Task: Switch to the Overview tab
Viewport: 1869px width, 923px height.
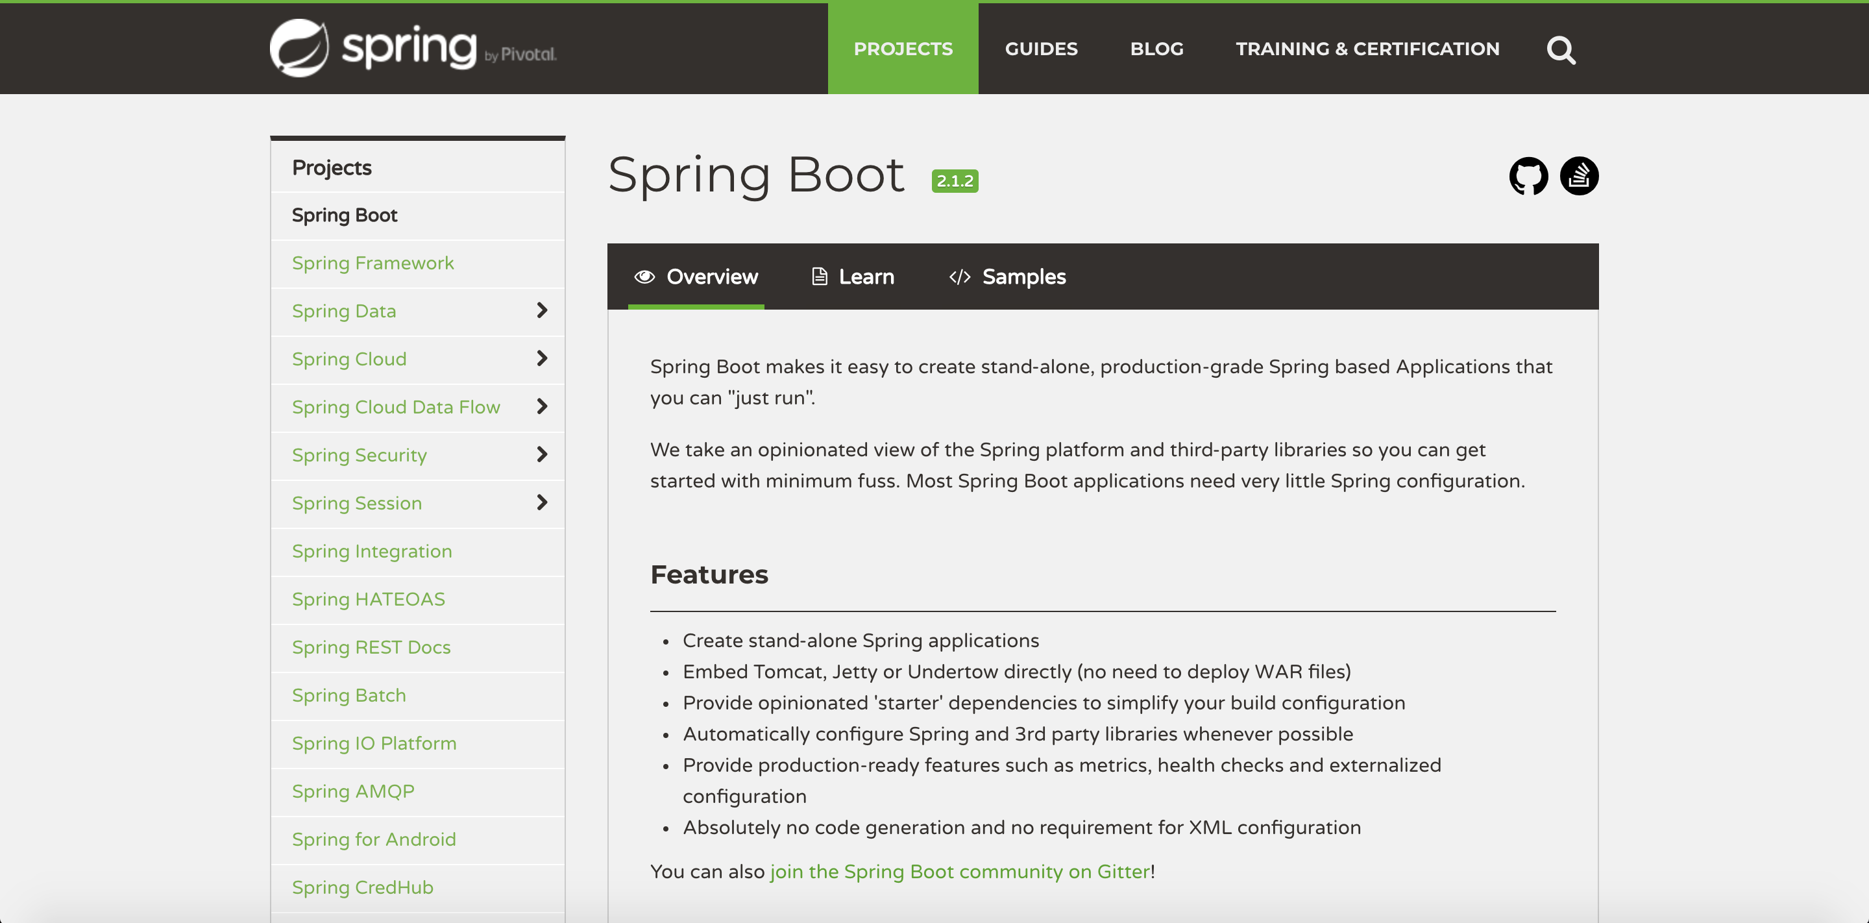Action: tap(695, 277)
